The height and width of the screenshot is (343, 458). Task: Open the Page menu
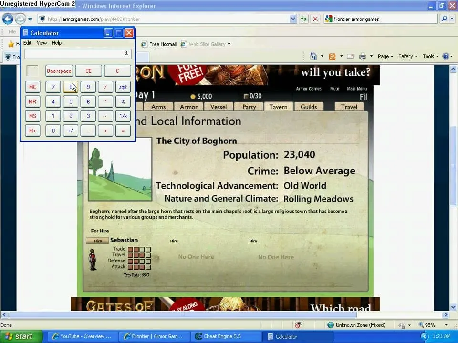(385, 56)
